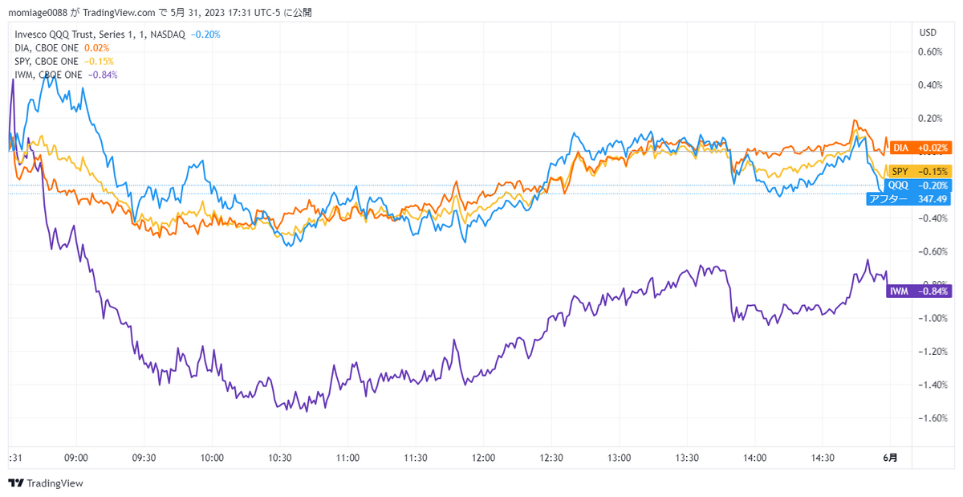Viewport: 963px width, 497px height.
Task: Click the TradingView logo icon
Action: (15, 483)
